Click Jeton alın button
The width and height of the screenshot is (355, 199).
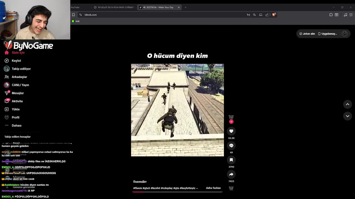307,34
